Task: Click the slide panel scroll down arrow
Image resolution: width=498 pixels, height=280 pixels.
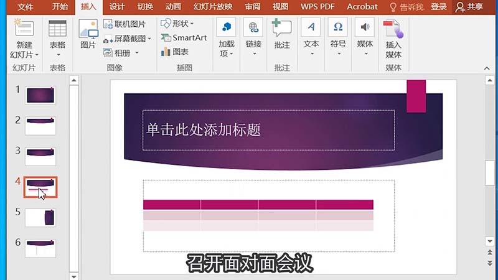Action: [x=73, y=275]
